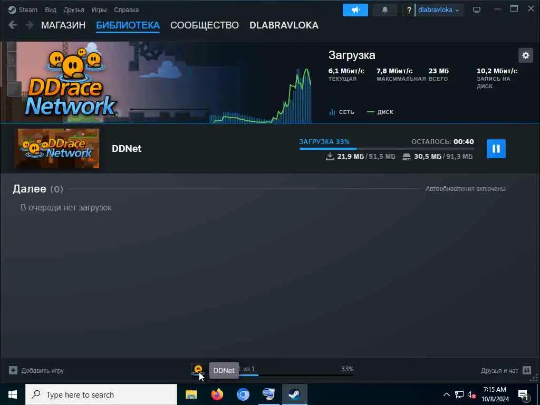The height and width of the screenshot is (405, 540).
Task: Click the disk icon by 30,5 МБ
Action: (x=407, y=157)
